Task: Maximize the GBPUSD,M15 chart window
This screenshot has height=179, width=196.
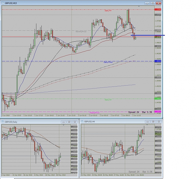Action: click(153, 3)
